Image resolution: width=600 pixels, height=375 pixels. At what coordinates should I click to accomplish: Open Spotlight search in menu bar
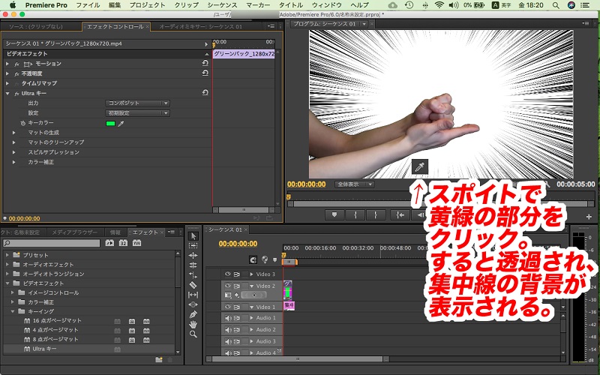click(556, 5)
